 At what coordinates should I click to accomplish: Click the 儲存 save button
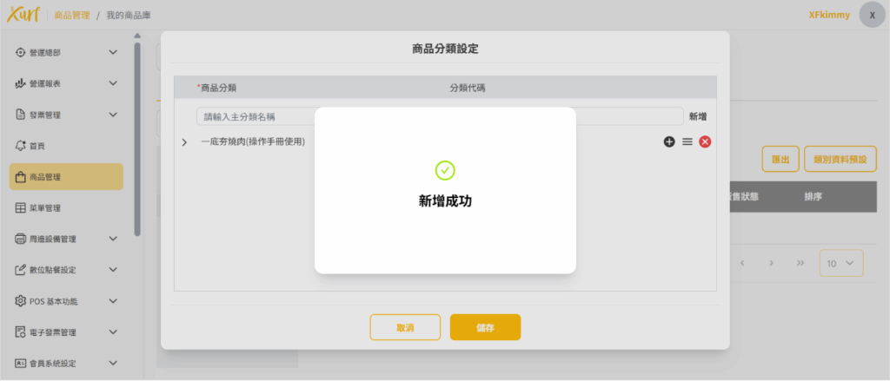click(x=485, y=327)
